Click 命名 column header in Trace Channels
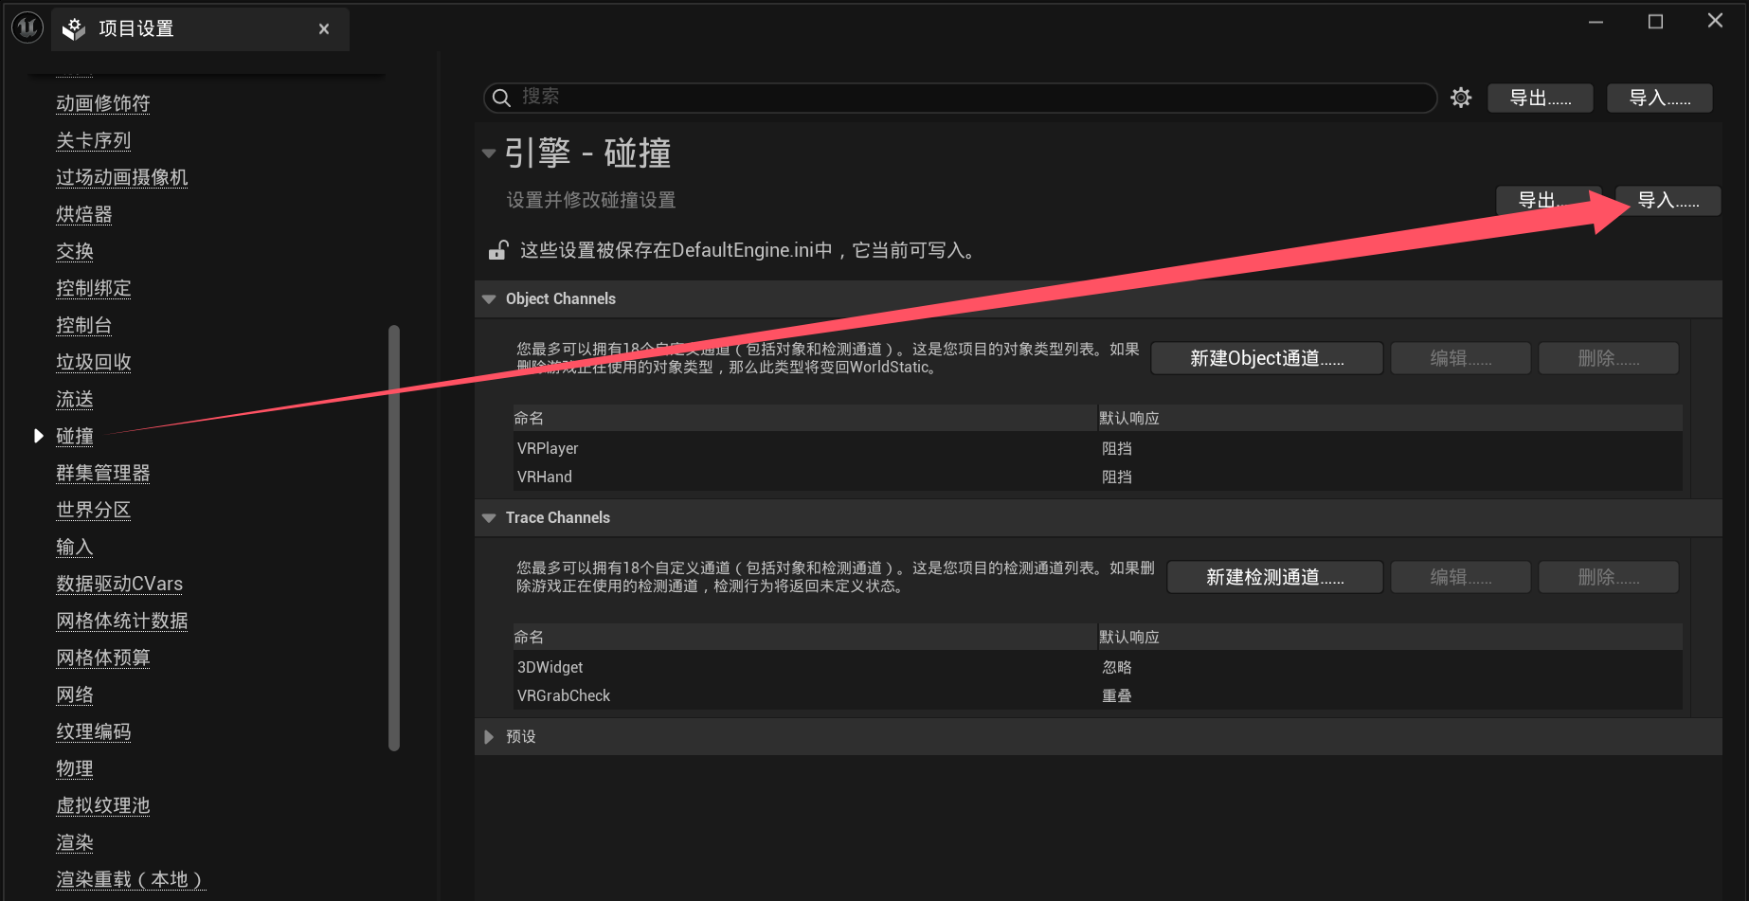 click(804, 637)
